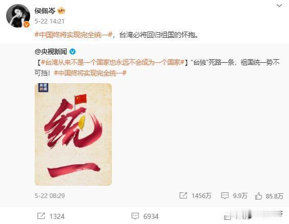Image resolution: width=289 pixels, height=224 pixels.
Task: Open hashtag #台湾从来不是一个国家也永远不会成为一个国家#
Action: [x=113, y=62]
